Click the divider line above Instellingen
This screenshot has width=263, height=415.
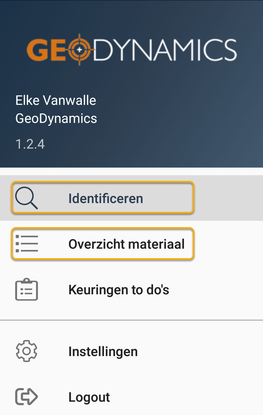coord(131,320)
